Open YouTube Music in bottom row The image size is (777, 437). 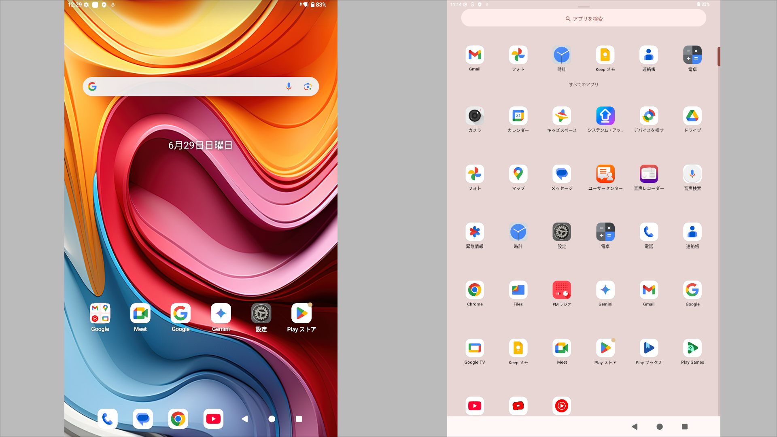tap(562, 406)
